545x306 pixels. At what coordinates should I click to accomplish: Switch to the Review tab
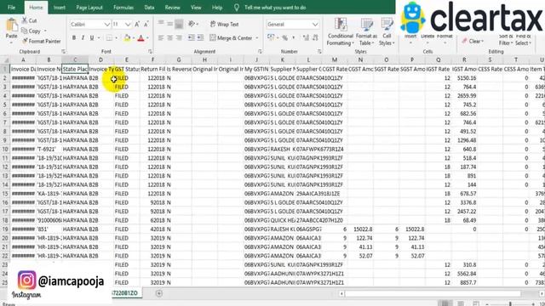click(x=172, y=8)
